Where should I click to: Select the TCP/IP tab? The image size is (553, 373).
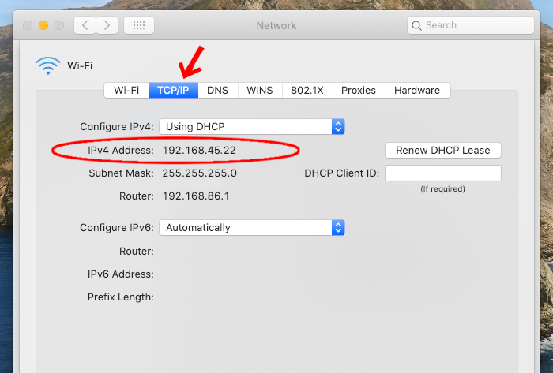click(x=173, y=91)
